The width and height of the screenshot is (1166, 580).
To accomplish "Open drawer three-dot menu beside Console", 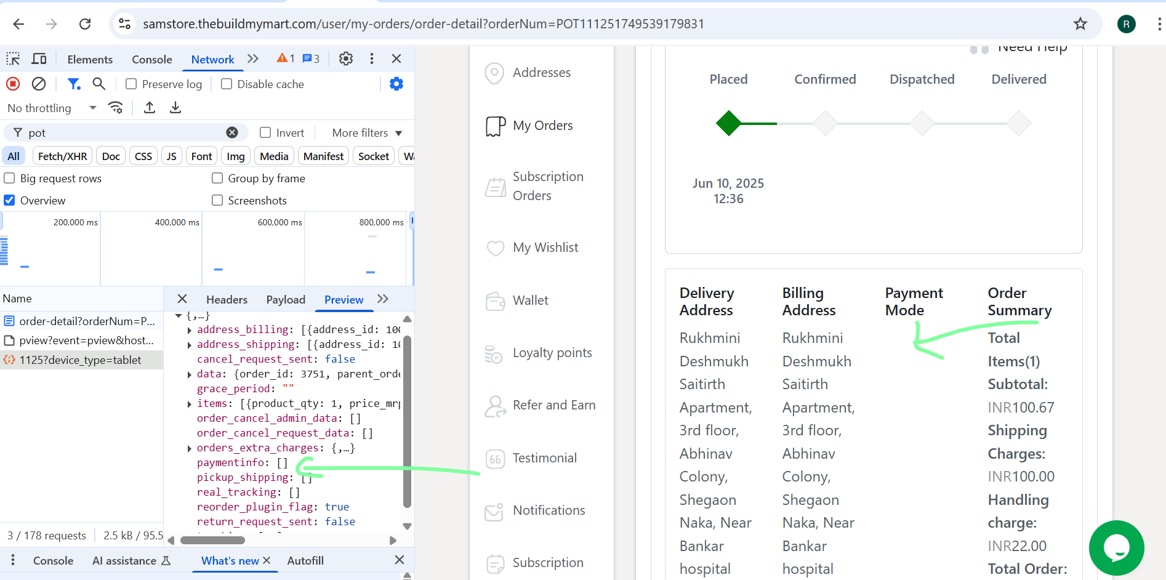I will click(13, 560).
